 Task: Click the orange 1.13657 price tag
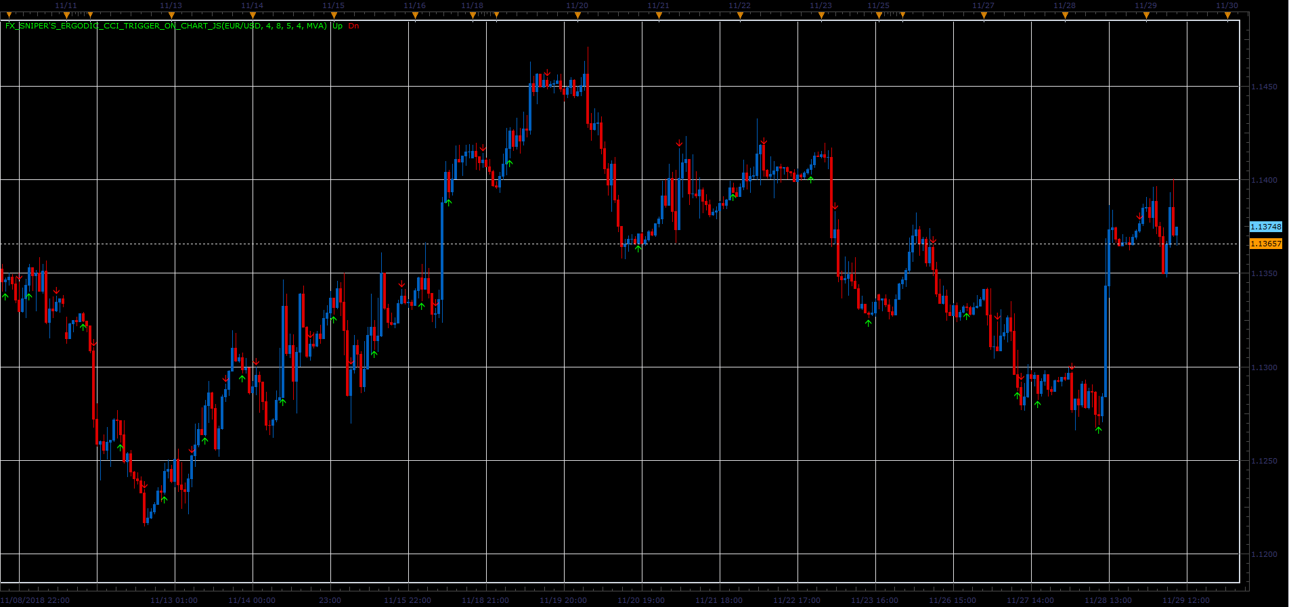tap(1265, 244)
